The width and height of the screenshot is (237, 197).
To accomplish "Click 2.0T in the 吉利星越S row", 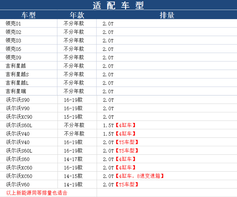I will [x=108, y=75].
